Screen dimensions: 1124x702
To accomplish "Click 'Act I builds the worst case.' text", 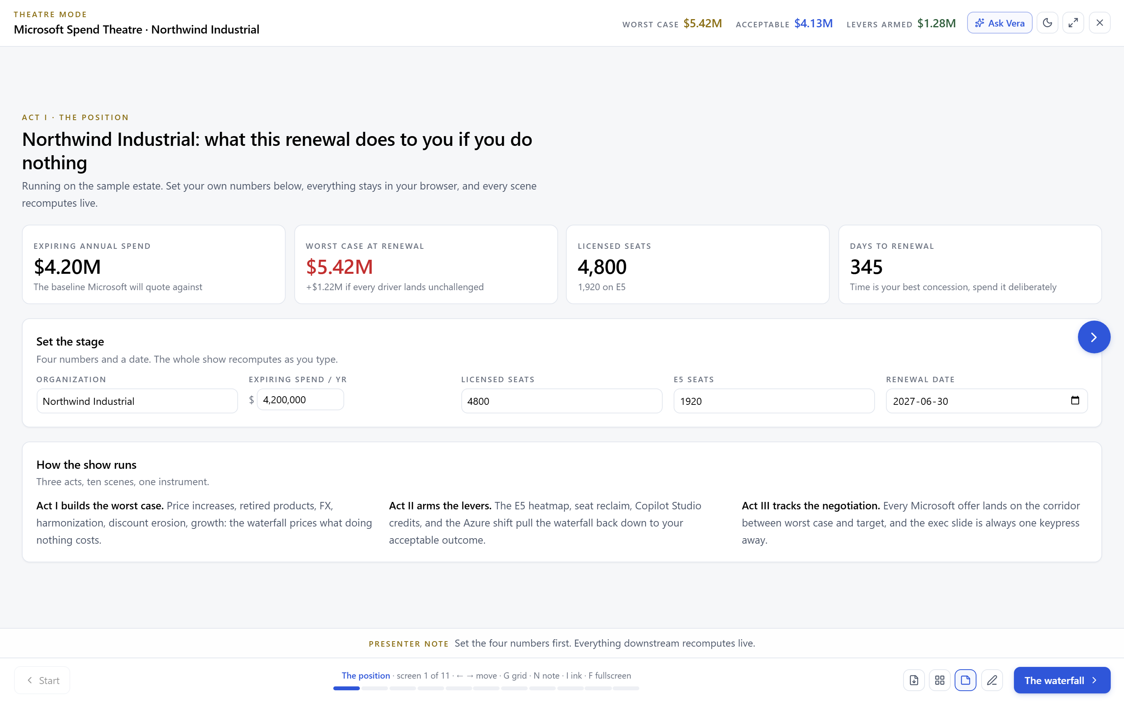I will [x=100, y=505].
